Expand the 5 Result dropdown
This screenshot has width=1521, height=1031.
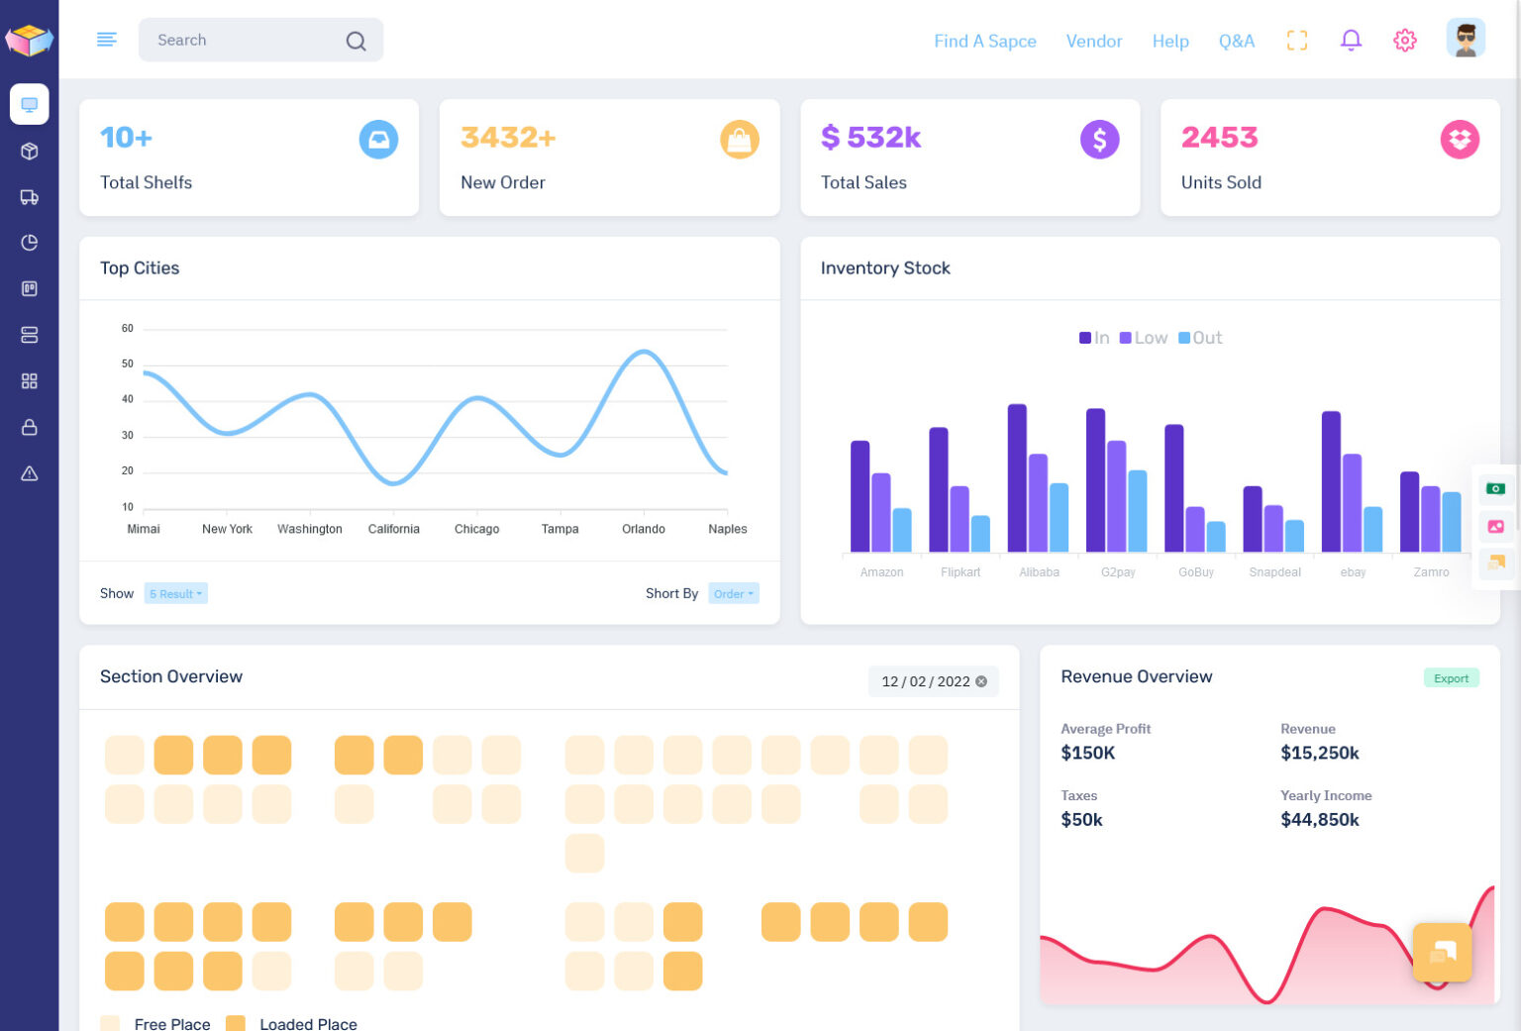click(176, 594)
